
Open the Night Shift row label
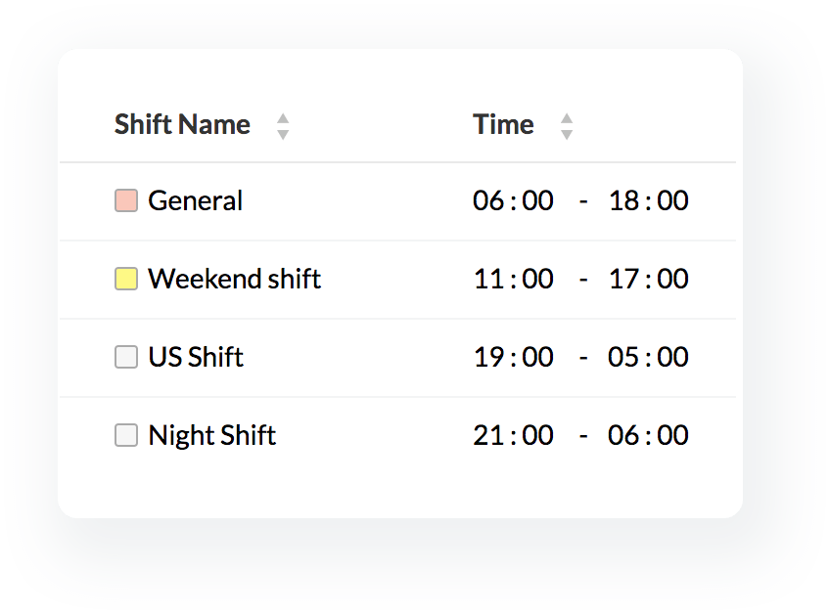(x=211, y=436)
